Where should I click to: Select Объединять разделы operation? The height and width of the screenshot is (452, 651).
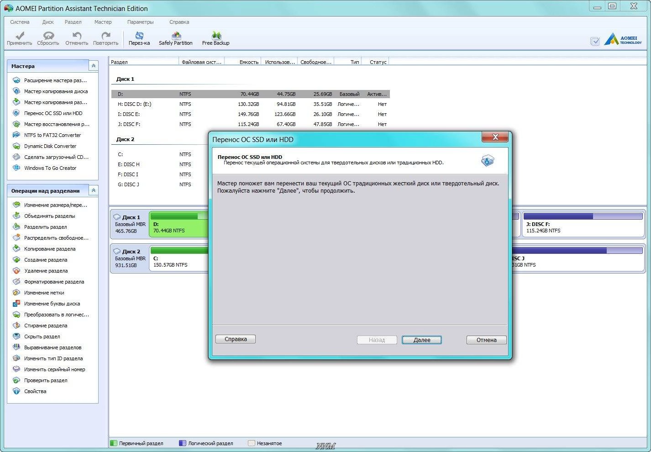[x=44, y=216]
